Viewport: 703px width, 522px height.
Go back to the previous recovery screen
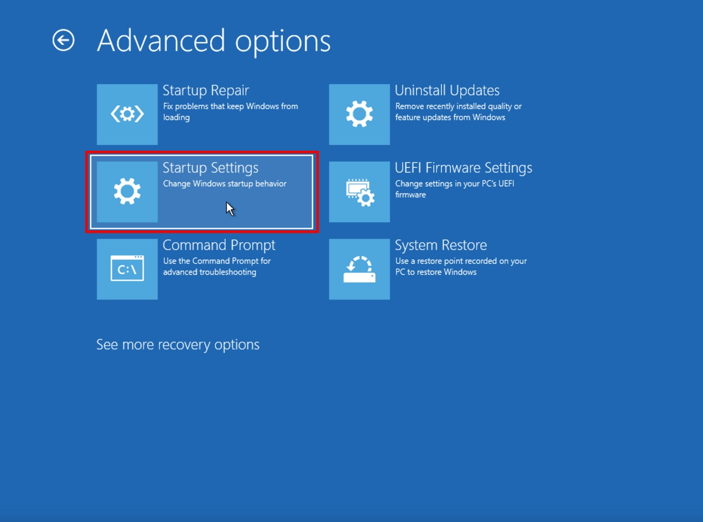pyautogui.click(x=62, y=39)
